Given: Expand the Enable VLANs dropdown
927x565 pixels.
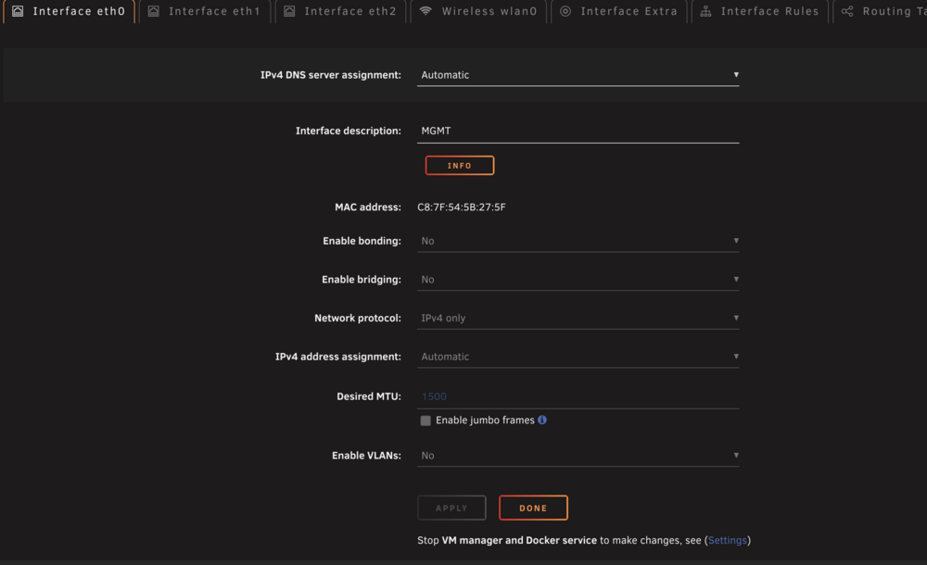Looking at the screenshot, I should [578, 456].
